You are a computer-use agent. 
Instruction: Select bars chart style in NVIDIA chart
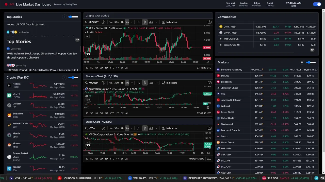pyautogui.click(x=138, y=128)
